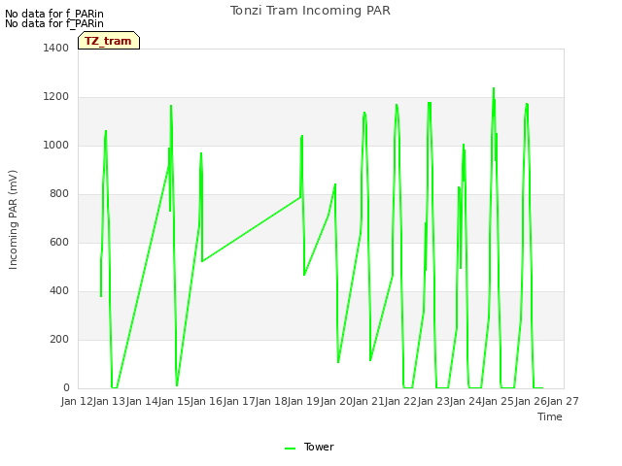Viewport: 622px width, 466px height.
Task: Click the first No data for f_PARin message
Action: (54, 14)
